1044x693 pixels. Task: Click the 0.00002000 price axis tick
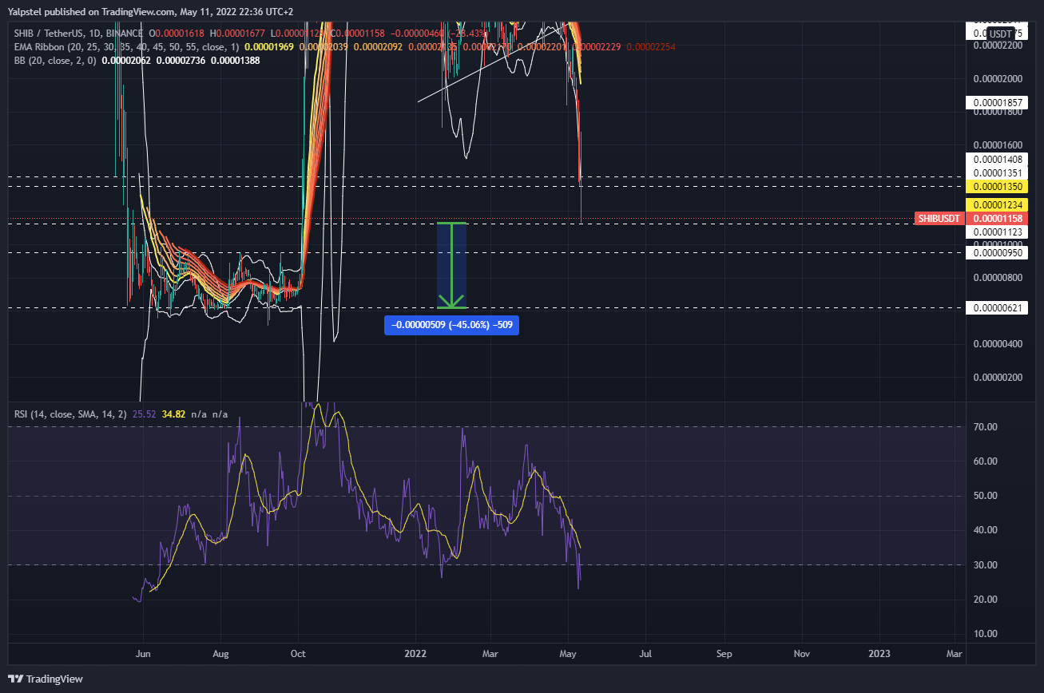tap(997, 79)
